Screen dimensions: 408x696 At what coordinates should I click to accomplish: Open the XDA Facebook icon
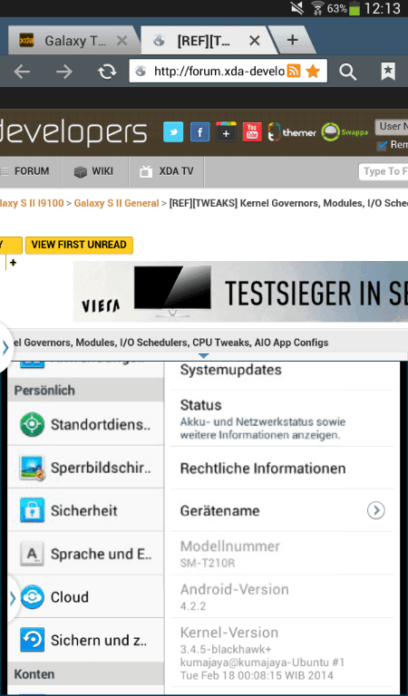point(199,131)
